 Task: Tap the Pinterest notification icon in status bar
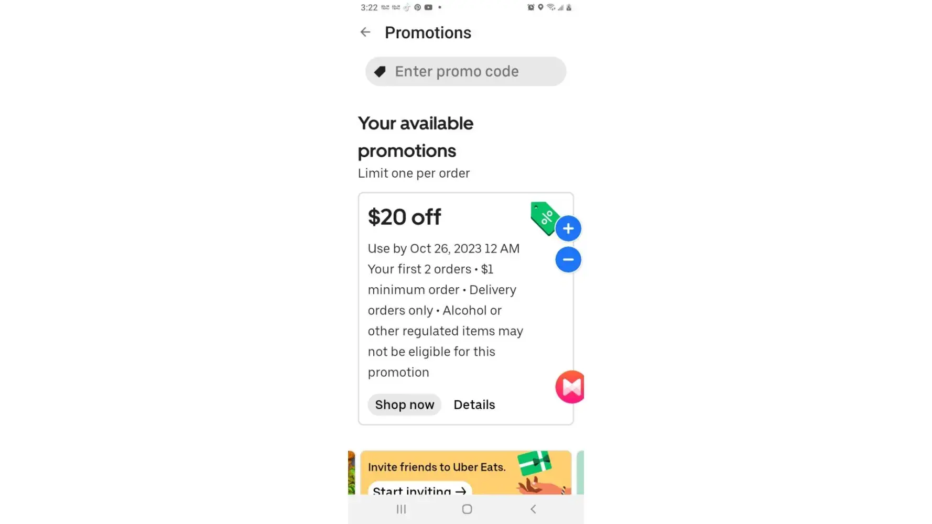click(x=418, y=7)
